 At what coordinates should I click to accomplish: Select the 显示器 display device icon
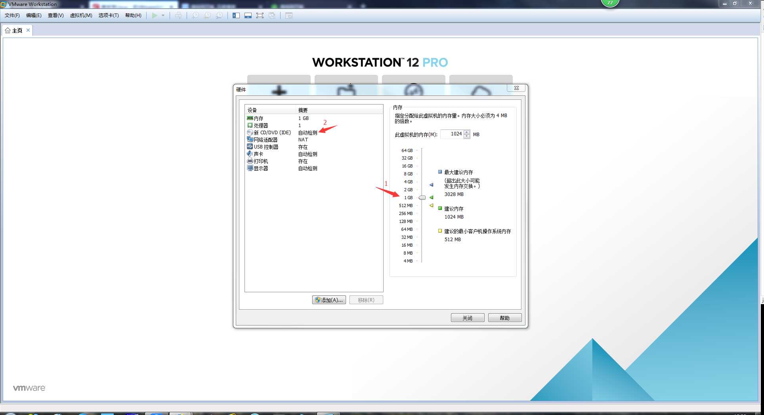coord(250,168)
